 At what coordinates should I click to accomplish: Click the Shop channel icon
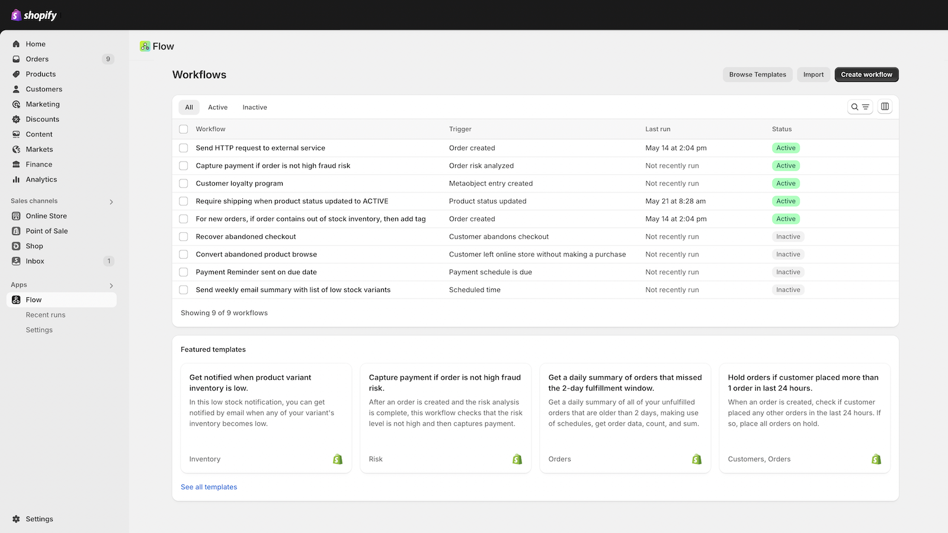point(16,246)
